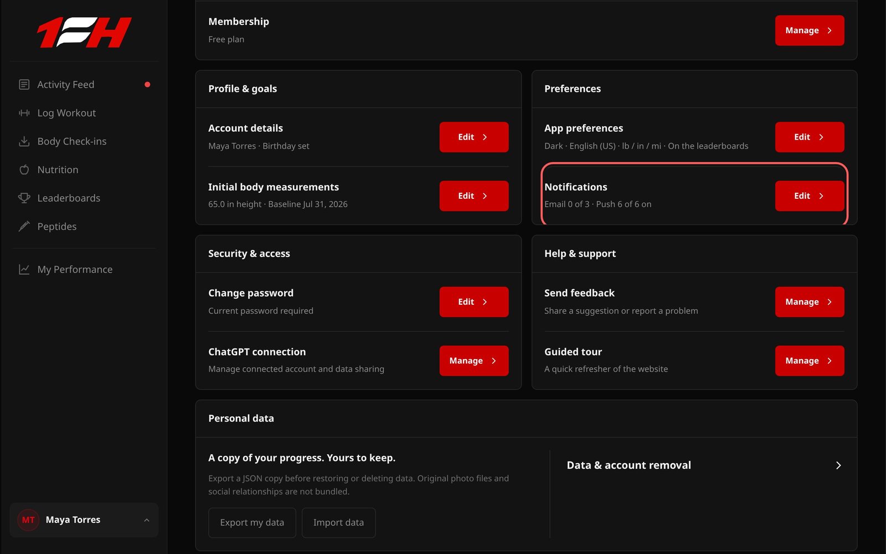This screenshot has width=886, height=554.
Task: Edit Change password
Action: click(x=474, y=302)
